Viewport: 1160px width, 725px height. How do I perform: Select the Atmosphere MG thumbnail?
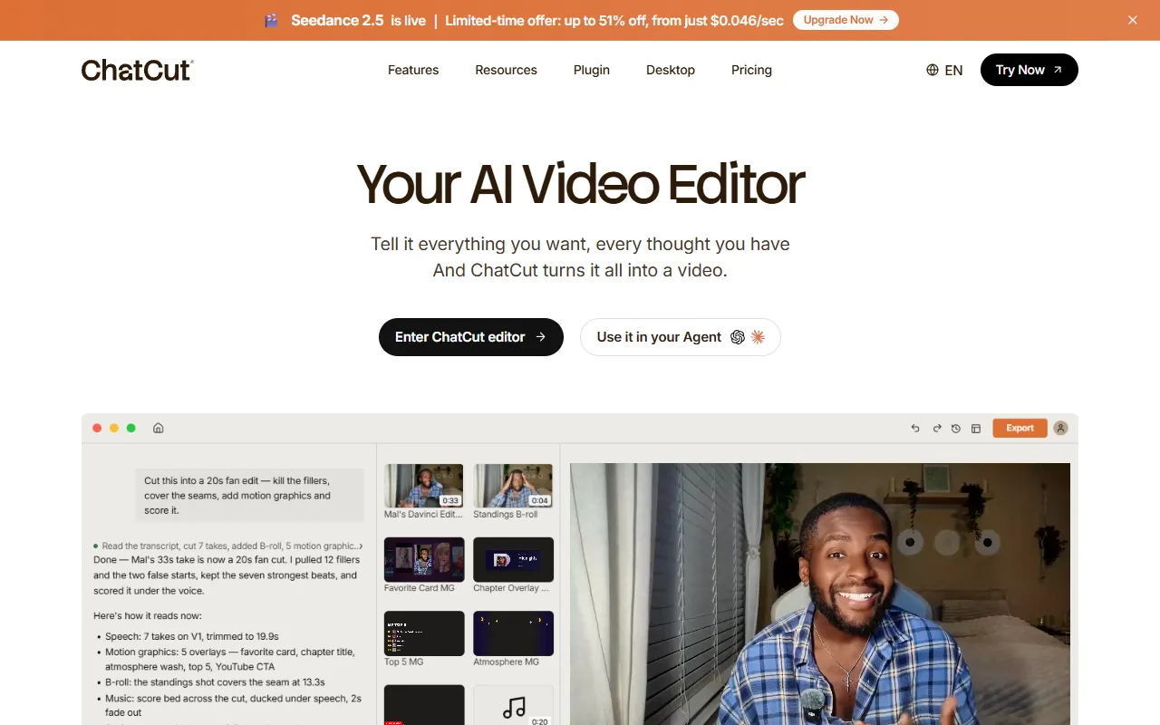tap(513, 633)
